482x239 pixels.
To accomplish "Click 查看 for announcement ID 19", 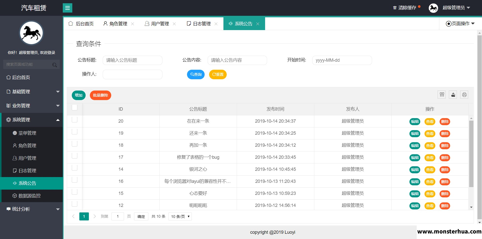I will 430,134.
